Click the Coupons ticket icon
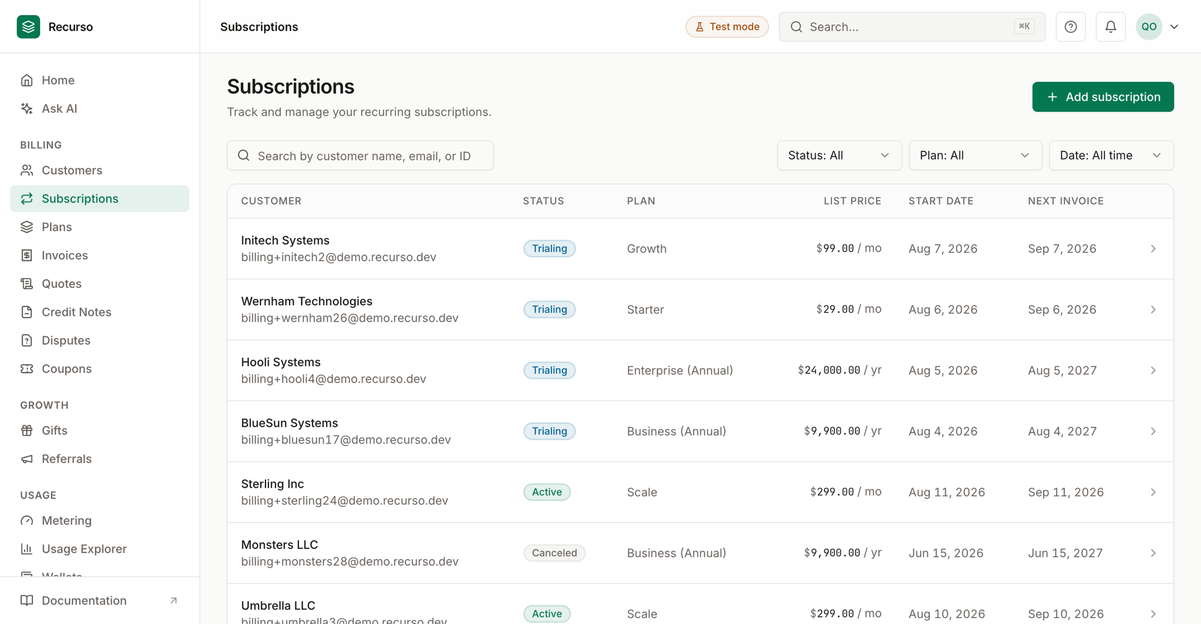This screenshot has width=1201, height=624. coord(26,368)
